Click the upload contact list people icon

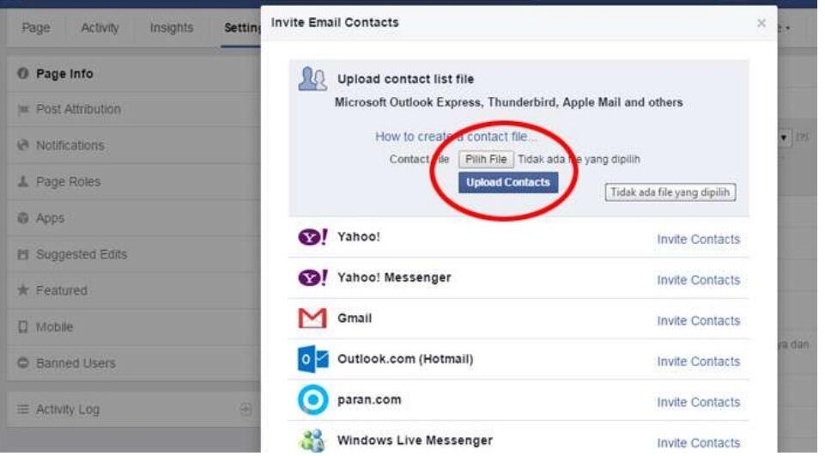tap(312, 79)
